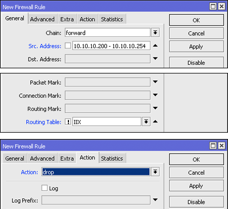Click the Connection Mark field
Image resolution: width=228 pixels, height=209 pixels.
(108, 95)
